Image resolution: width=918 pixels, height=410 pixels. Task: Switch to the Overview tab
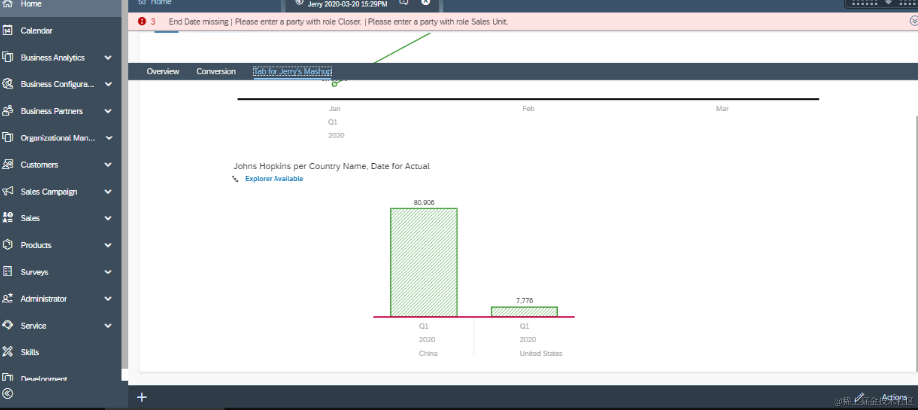[x=163, y=71]
